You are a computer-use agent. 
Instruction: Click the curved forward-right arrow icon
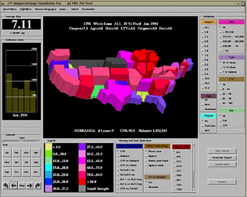point(37,185)
